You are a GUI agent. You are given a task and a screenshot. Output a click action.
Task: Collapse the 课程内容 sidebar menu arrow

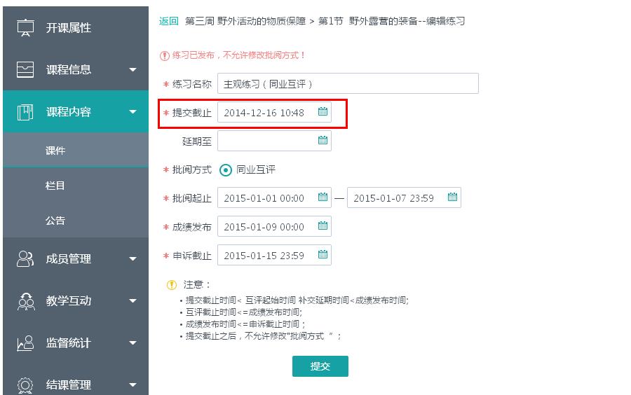point(133,112)
